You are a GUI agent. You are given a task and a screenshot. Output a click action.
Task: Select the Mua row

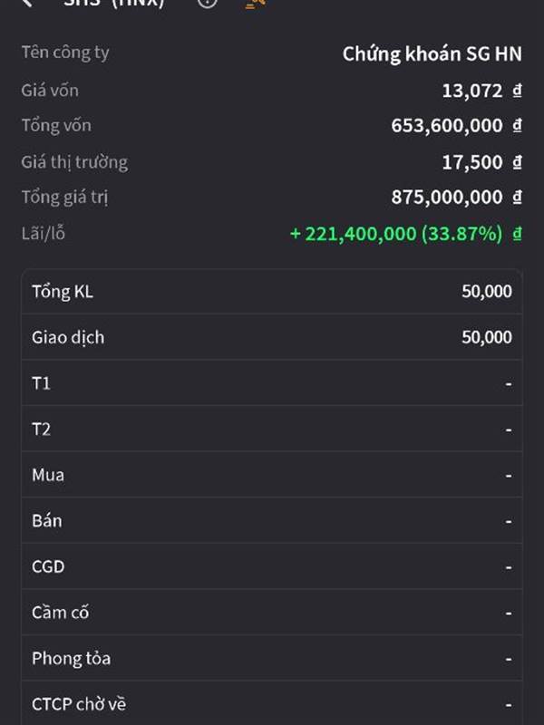point(272,475)
